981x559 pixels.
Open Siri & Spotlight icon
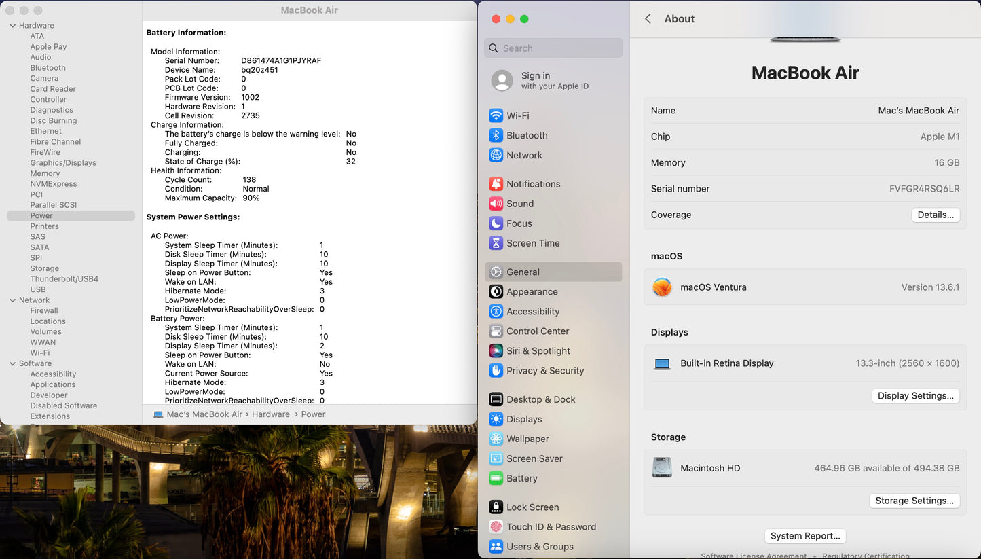(x=496, y=350)
